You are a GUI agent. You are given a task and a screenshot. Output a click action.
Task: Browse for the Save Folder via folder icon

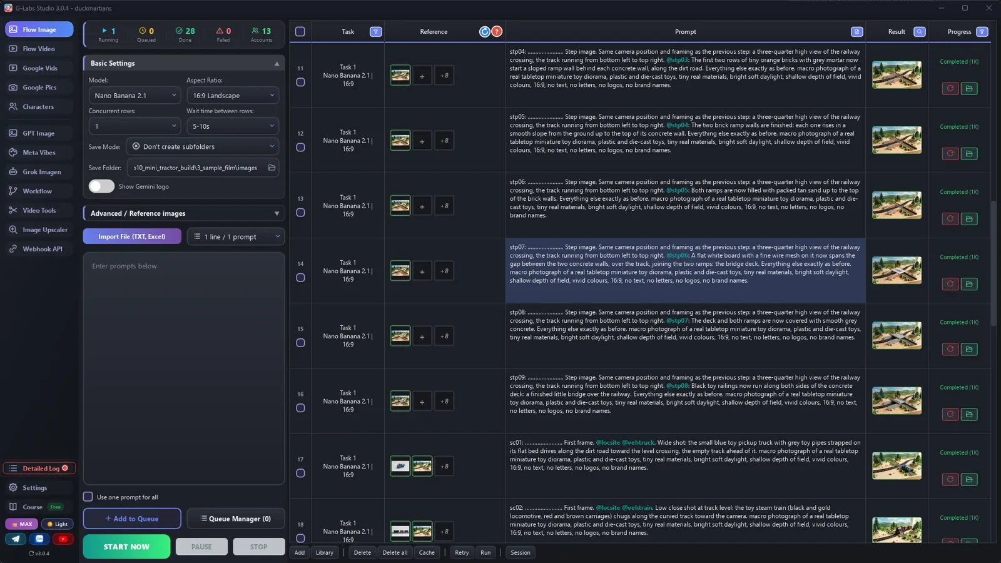pos(272,168)
